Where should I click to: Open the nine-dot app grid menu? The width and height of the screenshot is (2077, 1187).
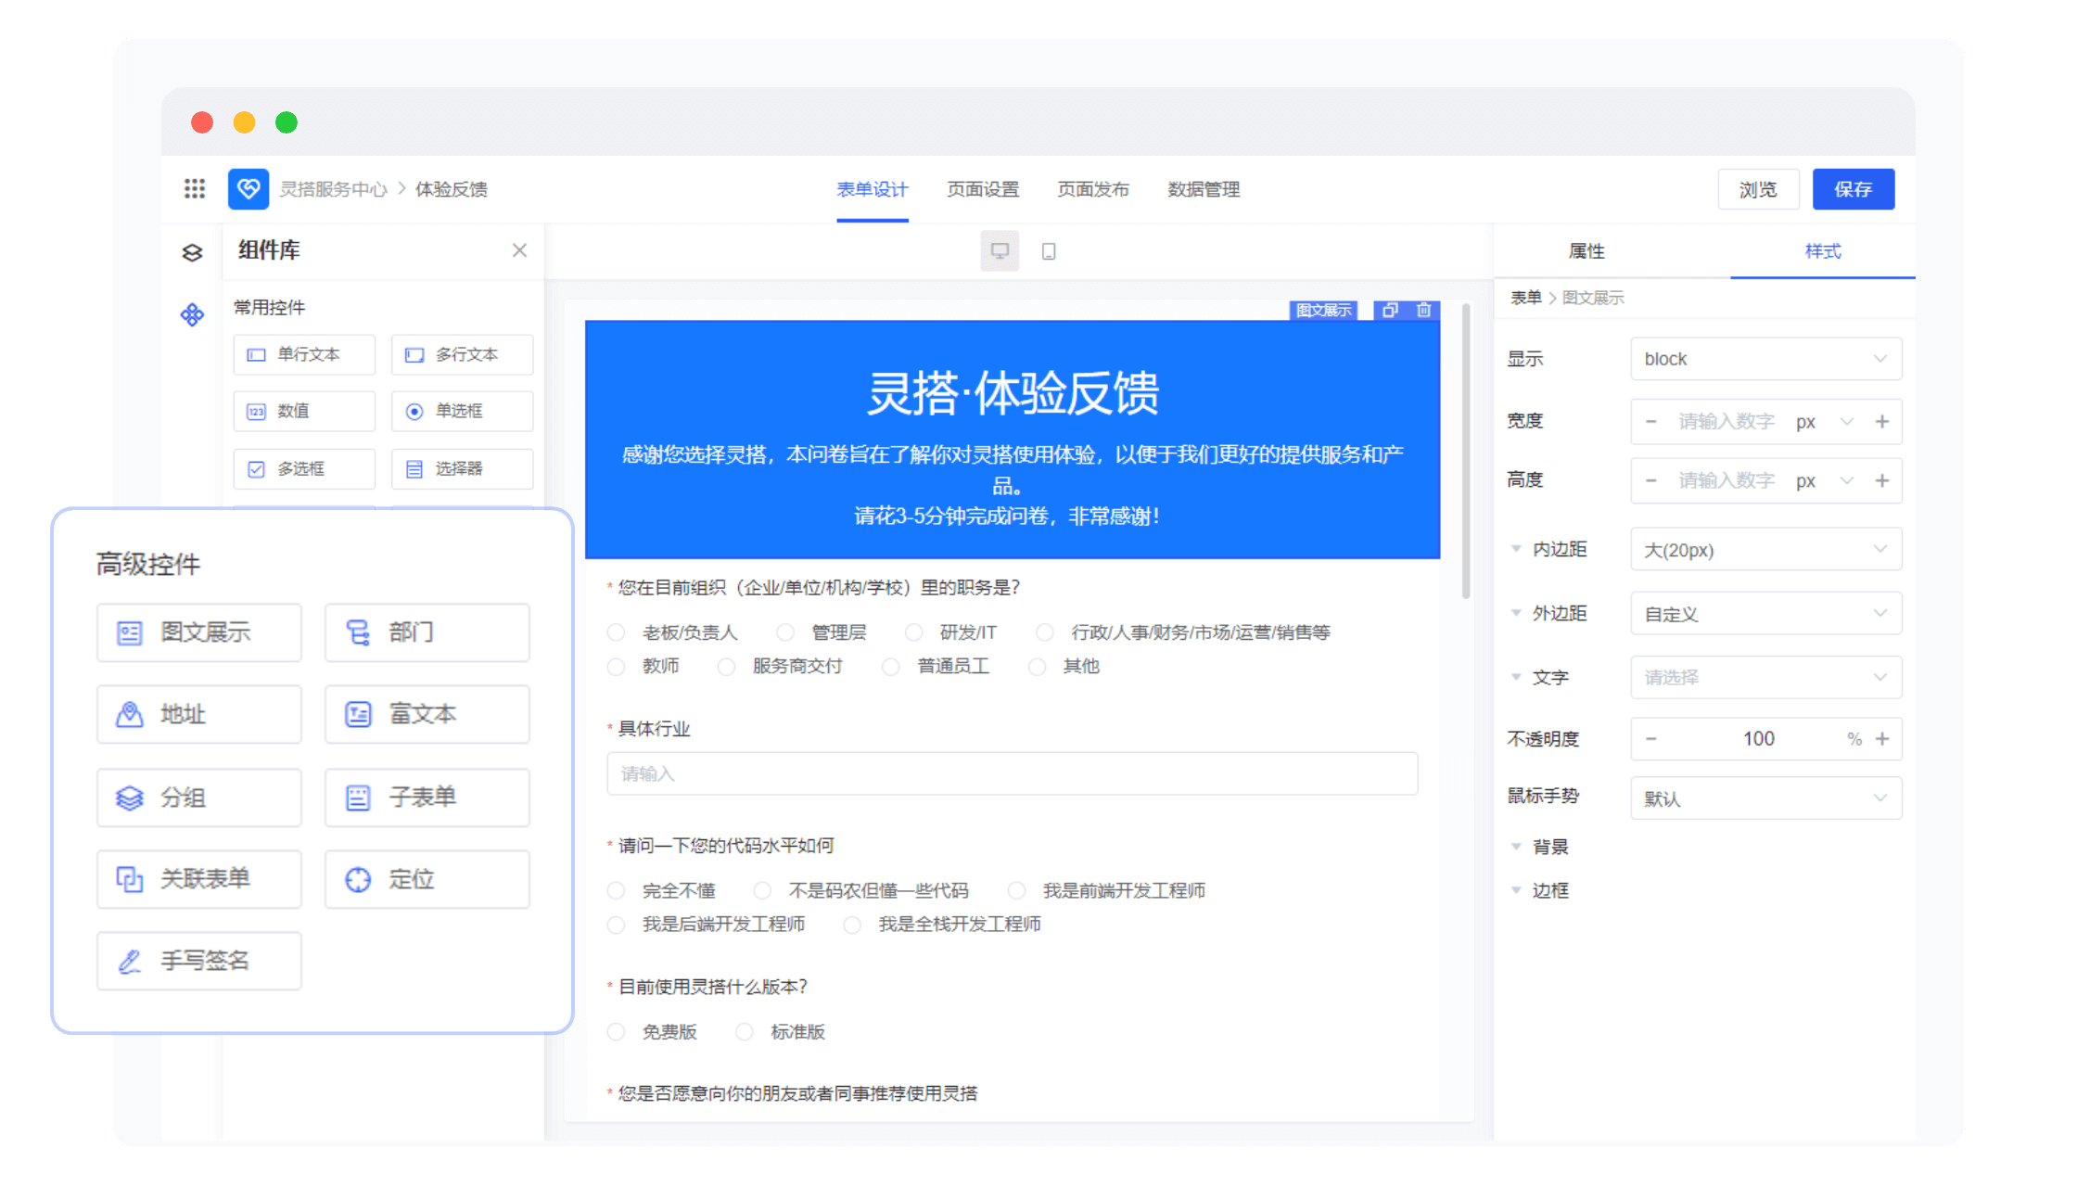[x=195, y=189]
